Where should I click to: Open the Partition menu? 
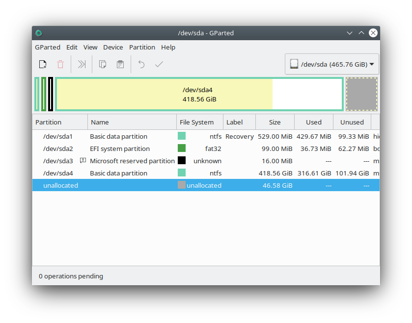tap(142, 47)
